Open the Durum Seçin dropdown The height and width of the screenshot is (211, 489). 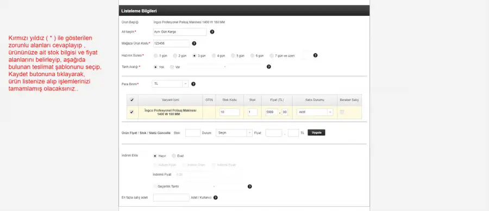pos(234,133)
